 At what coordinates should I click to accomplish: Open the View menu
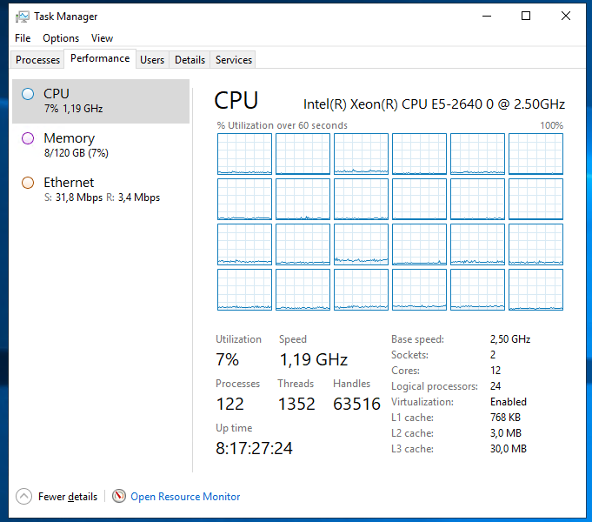pyautogui.click(x=102, y=38)
